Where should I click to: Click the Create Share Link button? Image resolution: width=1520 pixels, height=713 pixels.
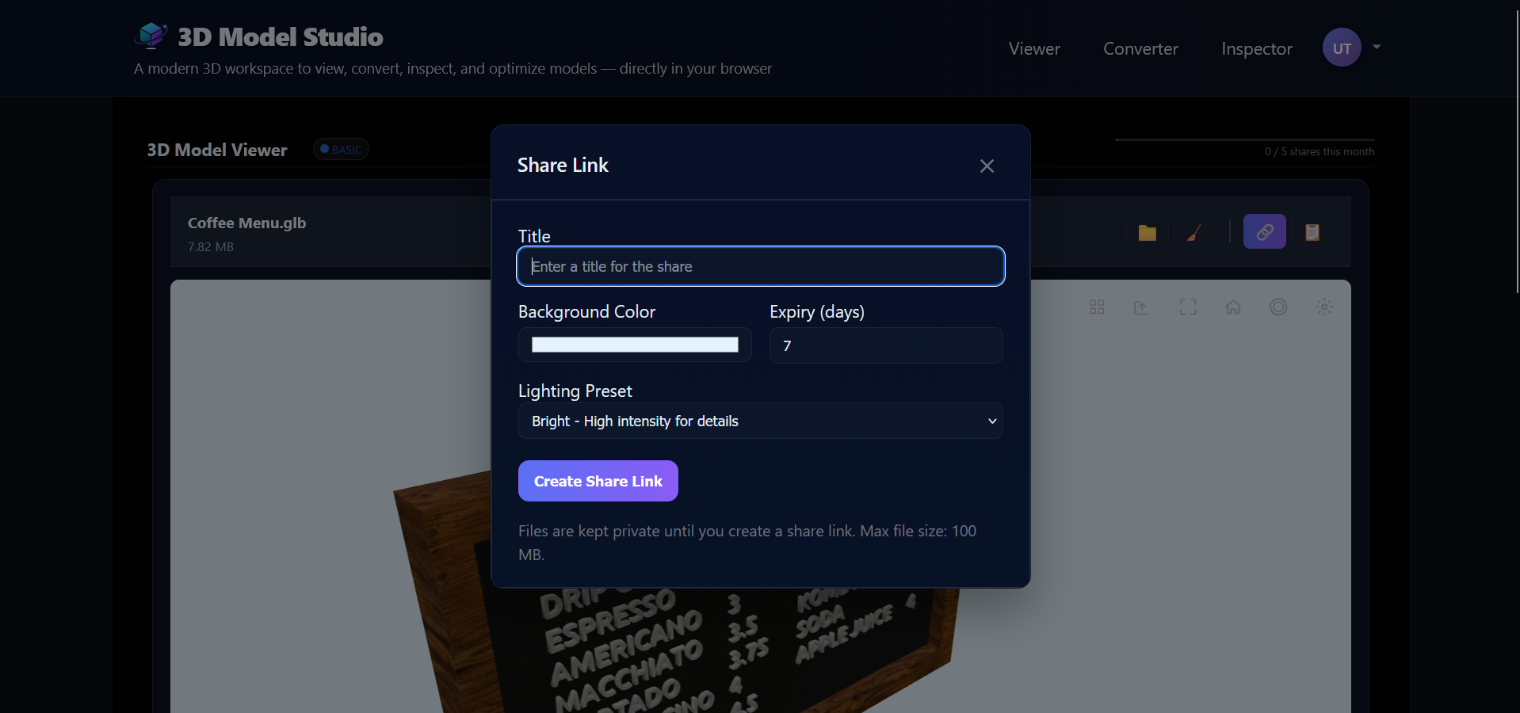pyautogui.click(x=598, y=481)
